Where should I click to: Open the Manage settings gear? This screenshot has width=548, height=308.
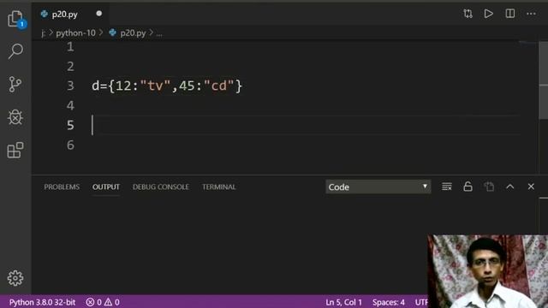pos(15,278)
